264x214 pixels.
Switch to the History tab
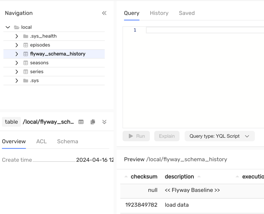tap(159, 13)
